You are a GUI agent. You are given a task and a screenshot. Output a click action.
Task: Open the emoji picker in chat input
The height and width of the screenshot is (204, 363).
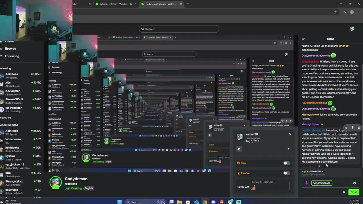(354, 183)
